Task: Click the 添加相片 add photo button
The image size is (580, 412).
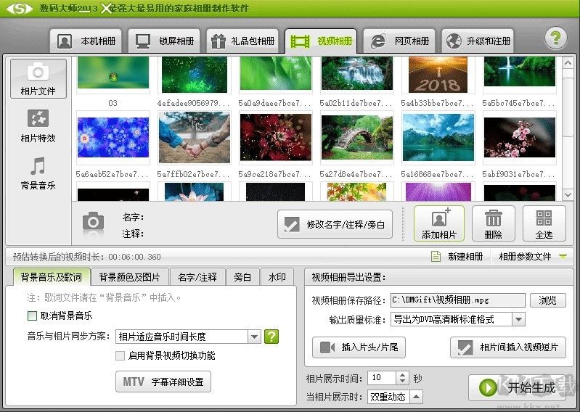Action: 438,223
